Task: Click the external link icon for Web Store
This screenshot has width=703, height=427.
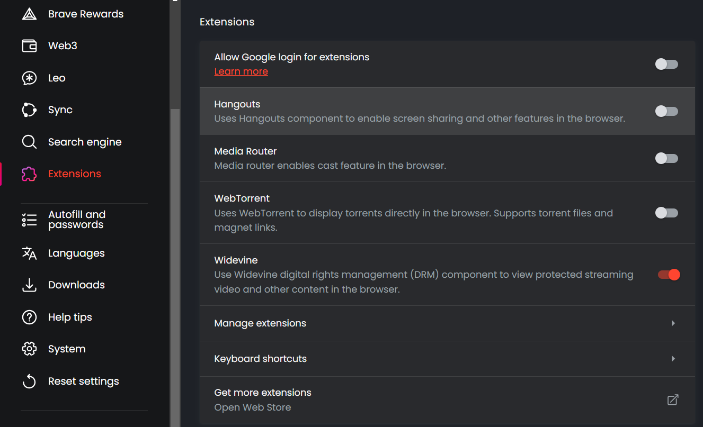Action: pos(673,400)
